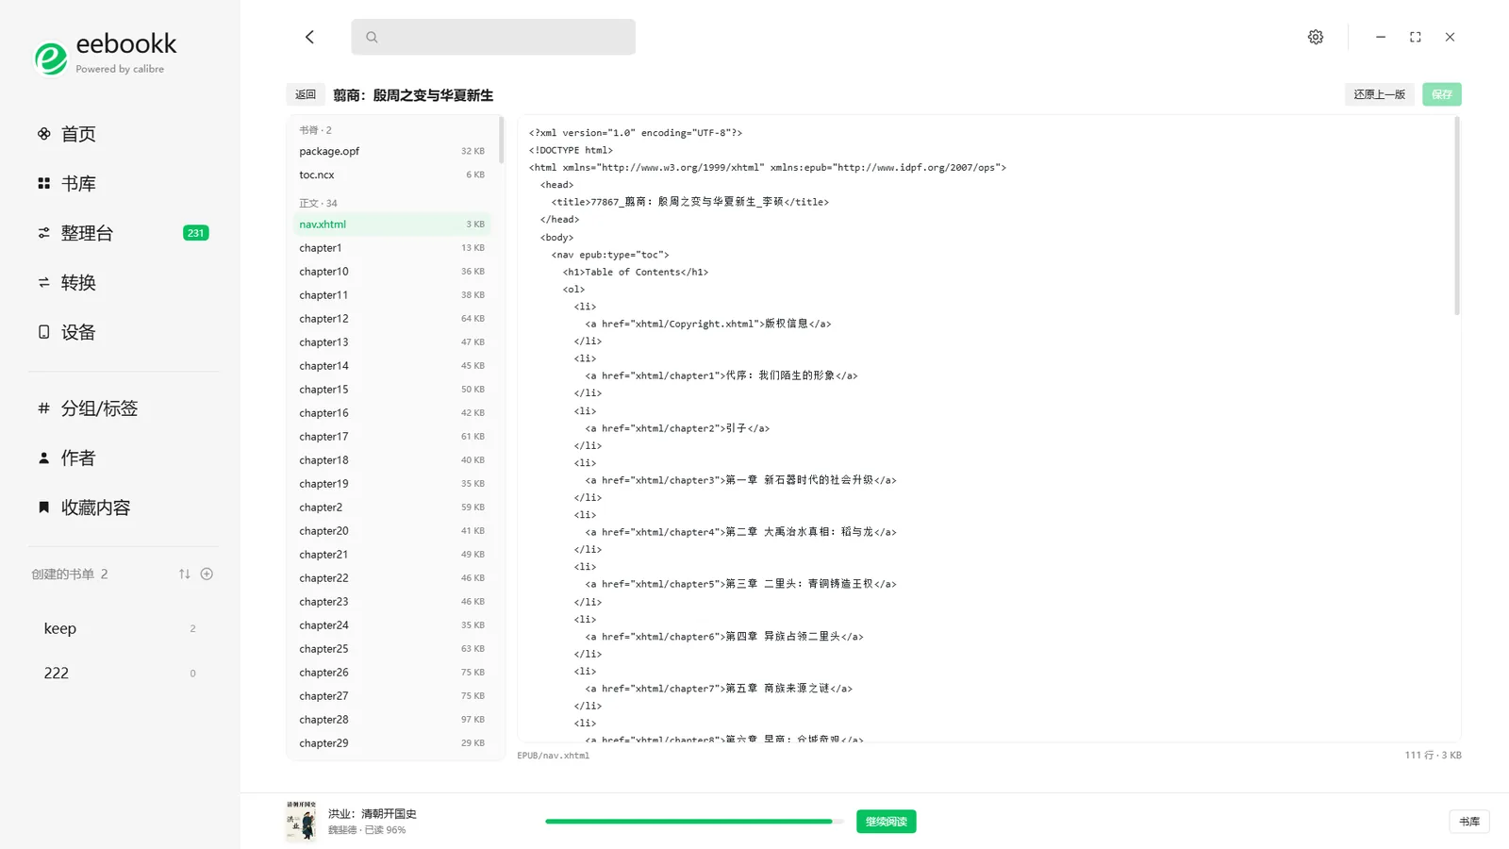Click the 收藏内容 bookmark icon

point(43,508)
